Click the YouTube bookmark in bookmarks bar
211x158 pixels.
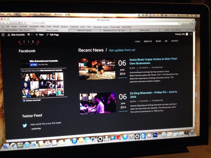tap(23, 27)
